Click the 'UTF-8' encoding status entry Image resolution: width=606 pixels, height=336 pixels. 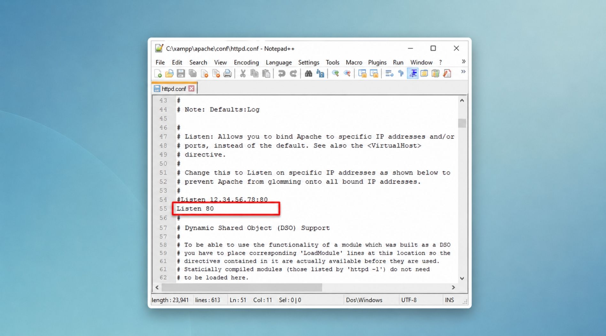[409, 300]
